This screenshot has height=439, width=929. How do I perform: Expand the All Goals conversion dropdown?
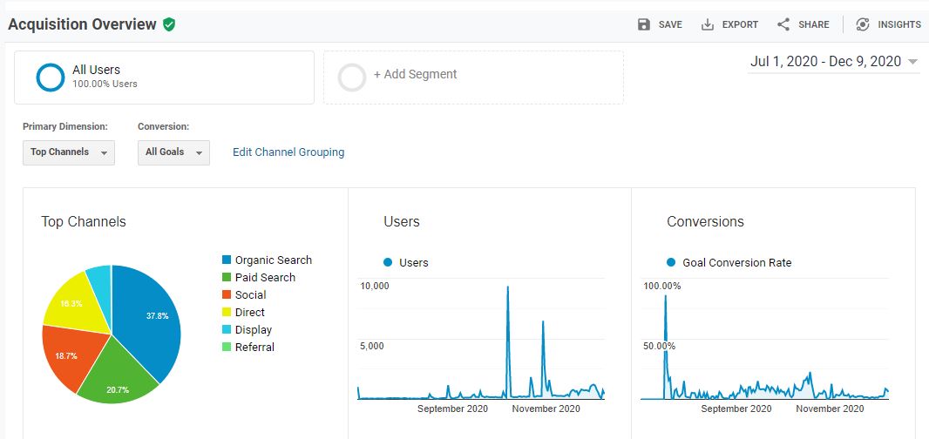173,152
